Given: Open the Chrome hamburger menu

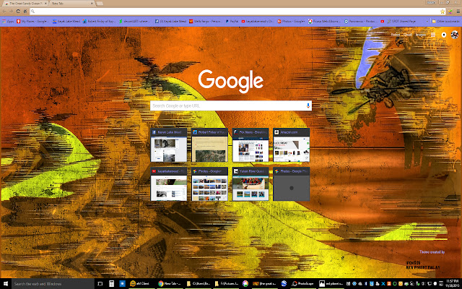Looking at the screenshot, I should pos(458,12).
